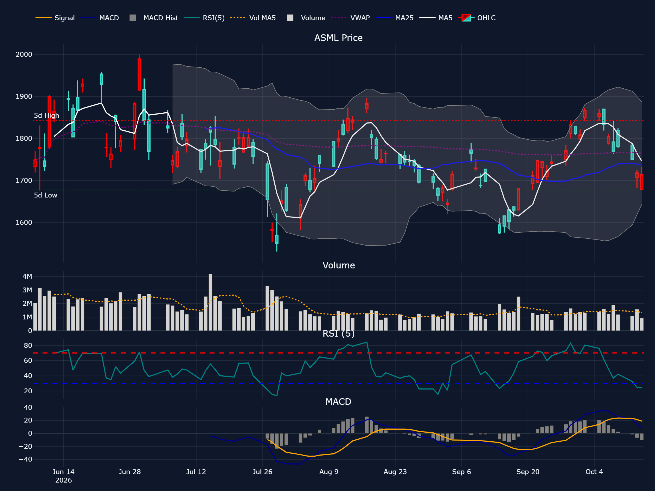Toggle the Volume legend entry
The width and height of the screenshot is (655, 491).
(306, 18)
